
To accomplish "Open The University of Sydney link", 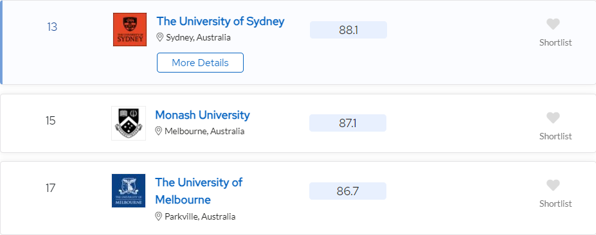I will 221,21.
